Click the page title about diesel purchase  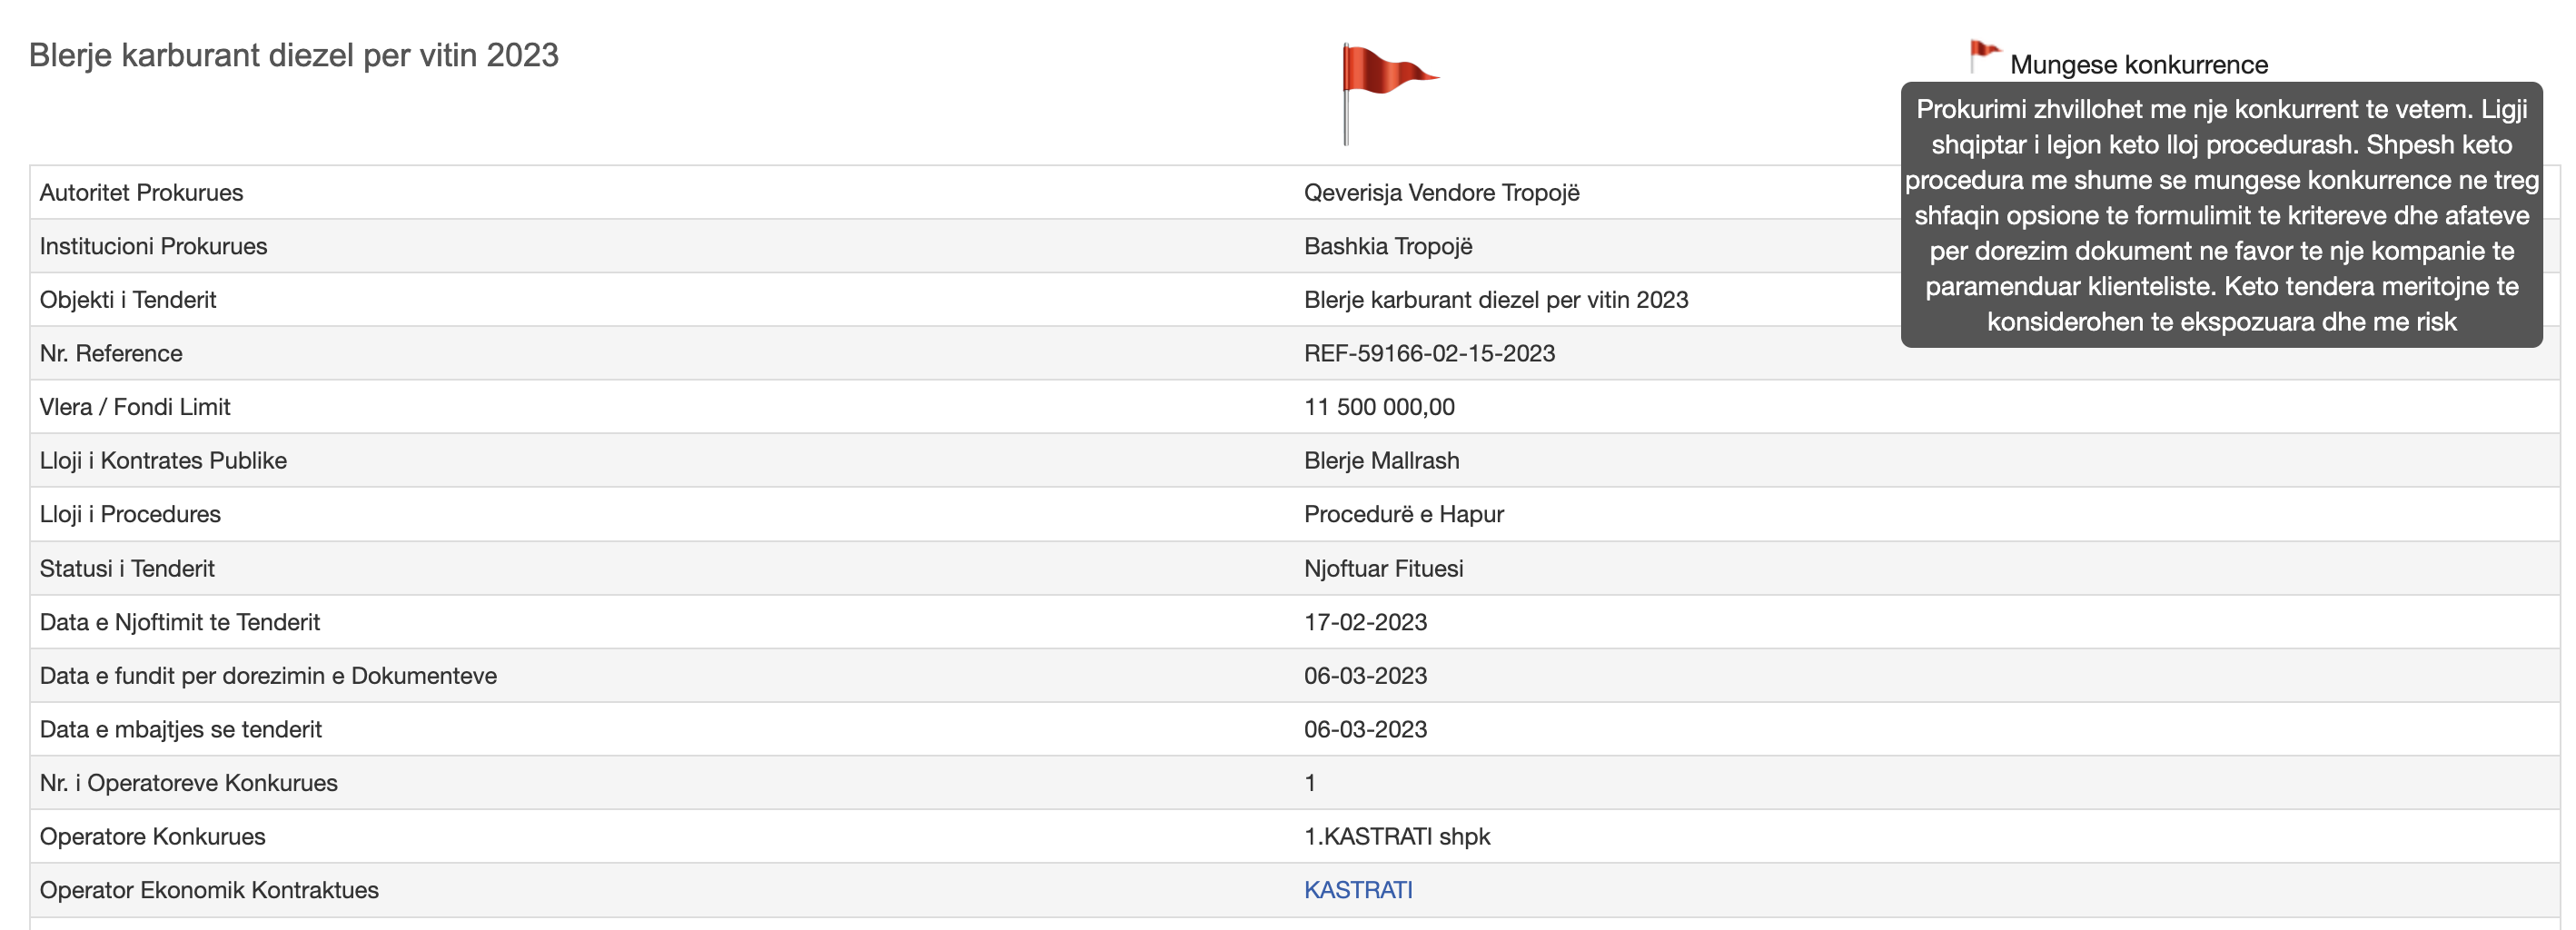(293, 55)
